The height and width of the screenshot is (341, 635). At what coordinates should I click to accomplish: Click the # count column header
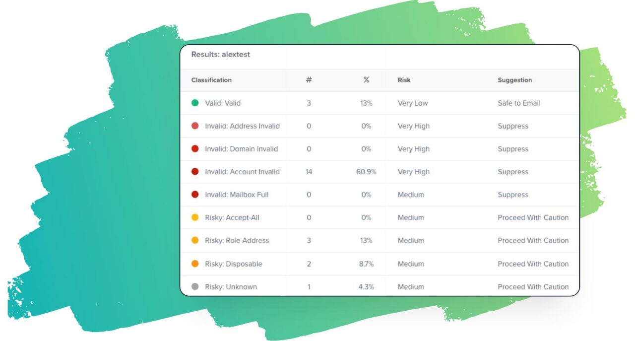coord(309,80)
